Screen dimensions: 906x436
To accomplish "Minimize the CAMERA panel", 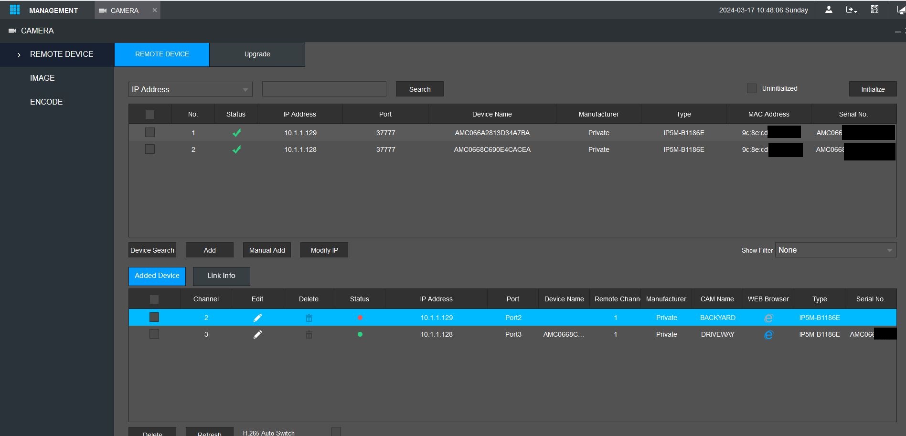I will pyautogui.click(x=897, y=32).
